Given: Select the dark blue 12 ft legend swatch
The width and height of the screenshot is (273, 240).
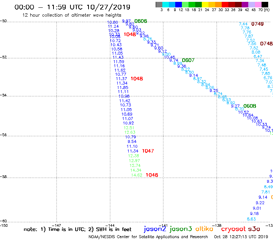Looking at the screenshot, I should [x=179, y=4].
